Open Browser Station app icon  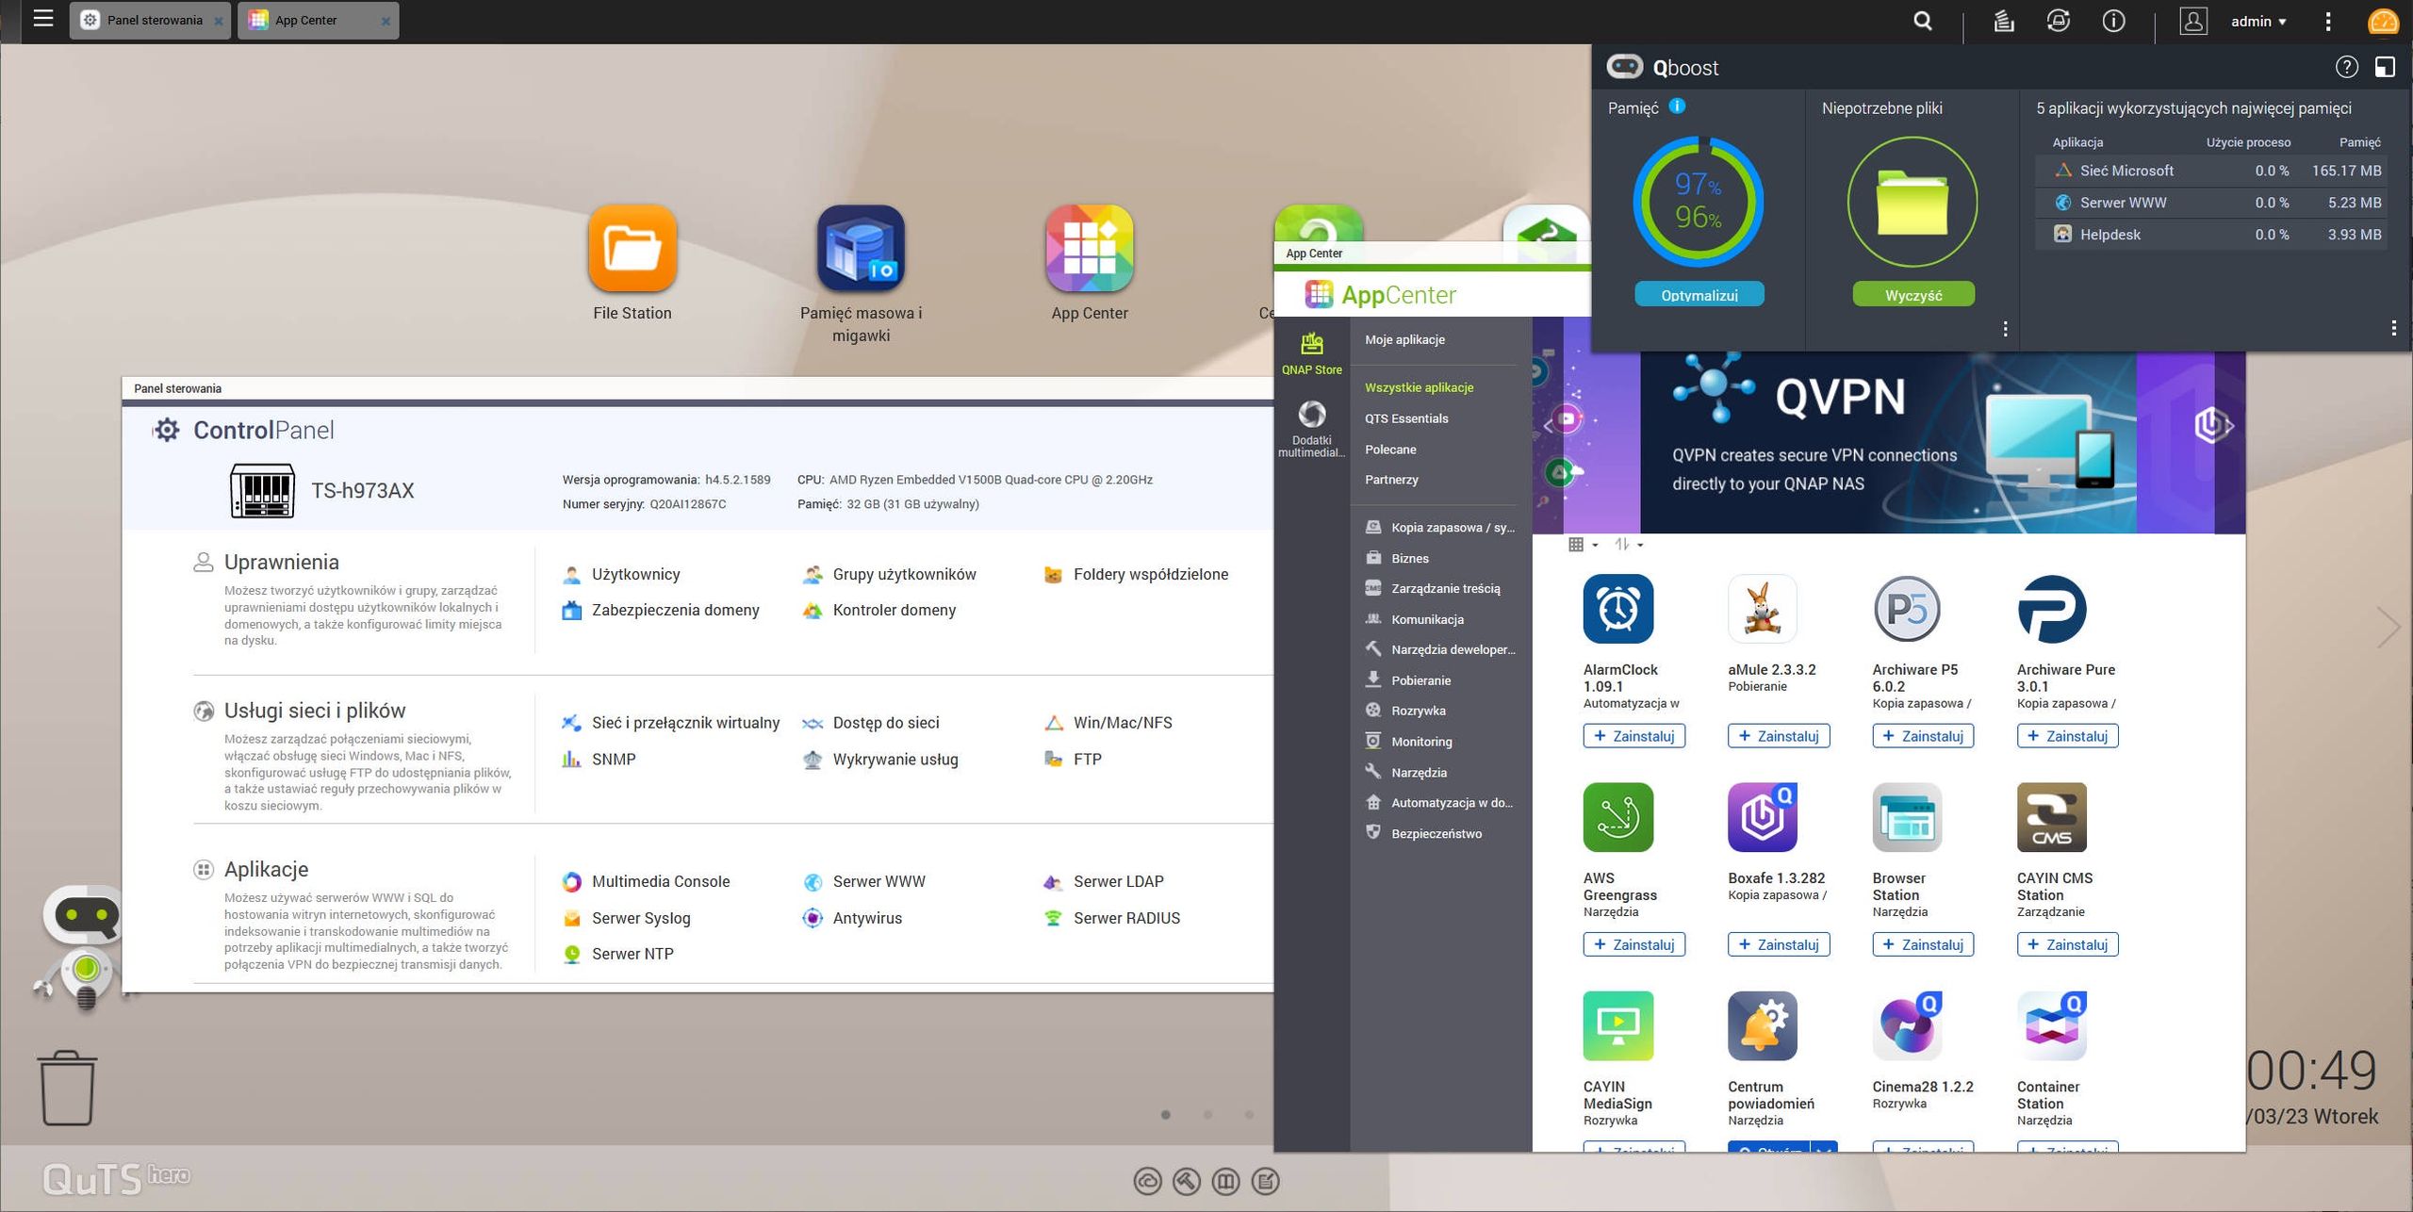tap(1907, 817)
